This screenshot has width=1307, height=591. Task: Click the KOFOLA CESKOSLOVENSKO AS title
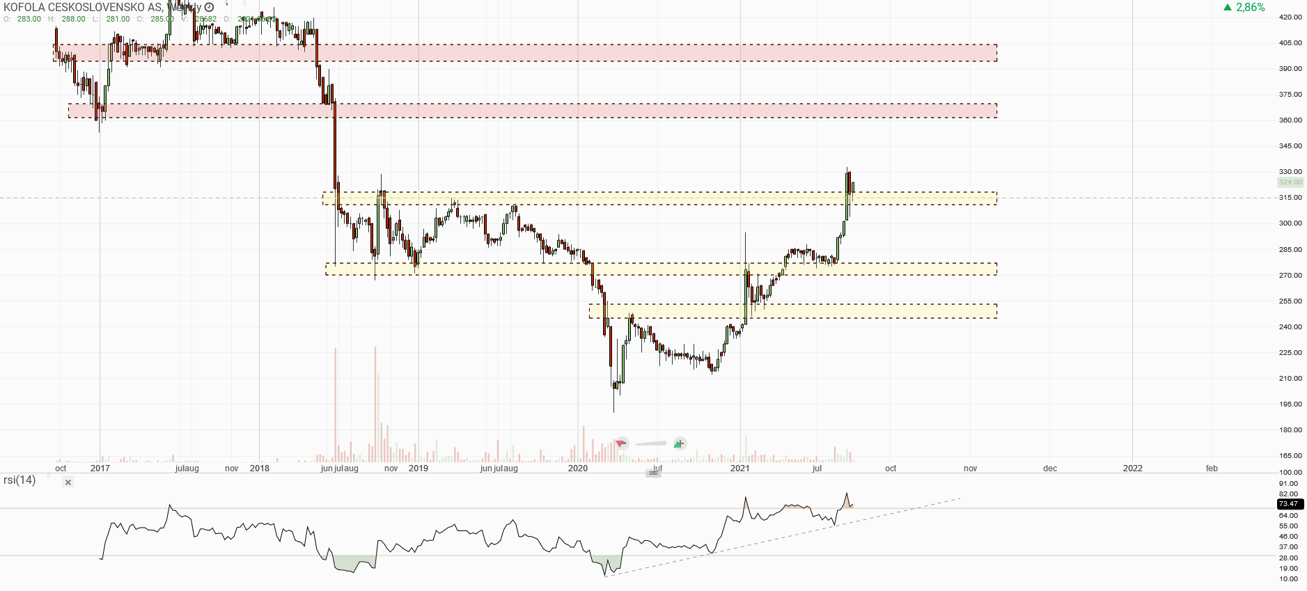point(84,7)
